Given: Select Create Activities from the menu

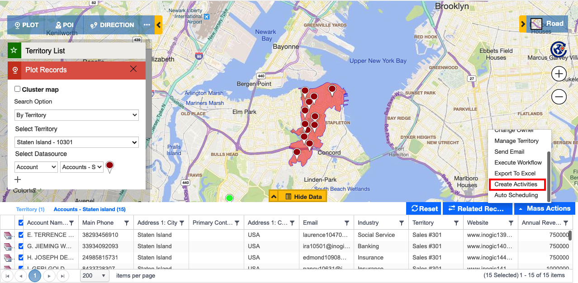Looking at the screenshot, I should 516,184.
